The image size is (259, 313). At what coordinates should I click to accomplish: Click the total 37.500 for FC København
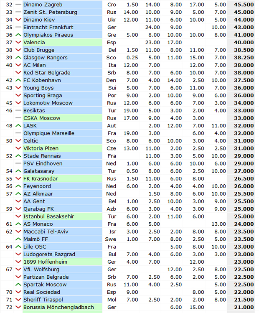[244, 80]
